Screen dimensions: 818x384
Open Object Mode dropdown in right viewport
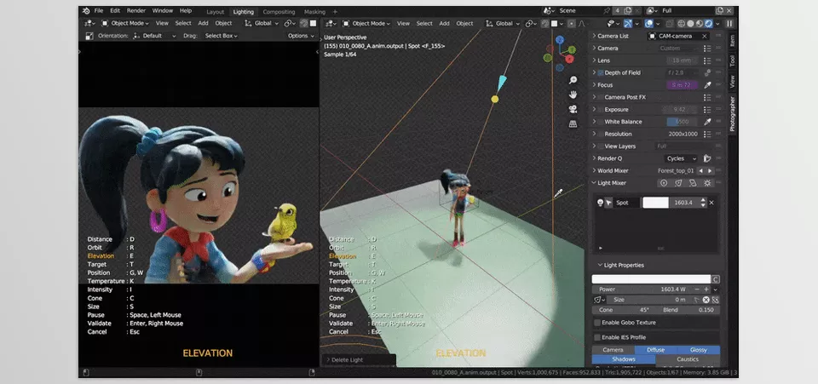pos(368,24)
